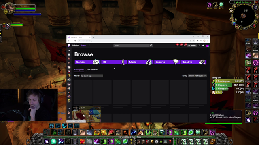Open the Twitch home logo

pos(69,46)
